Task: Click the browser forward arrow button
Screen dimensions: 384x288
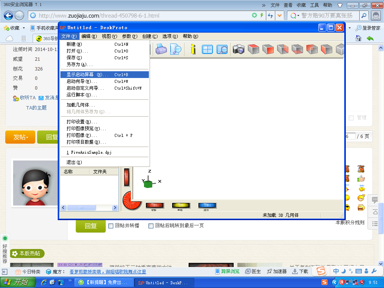Action: click(x=19, y=16)
